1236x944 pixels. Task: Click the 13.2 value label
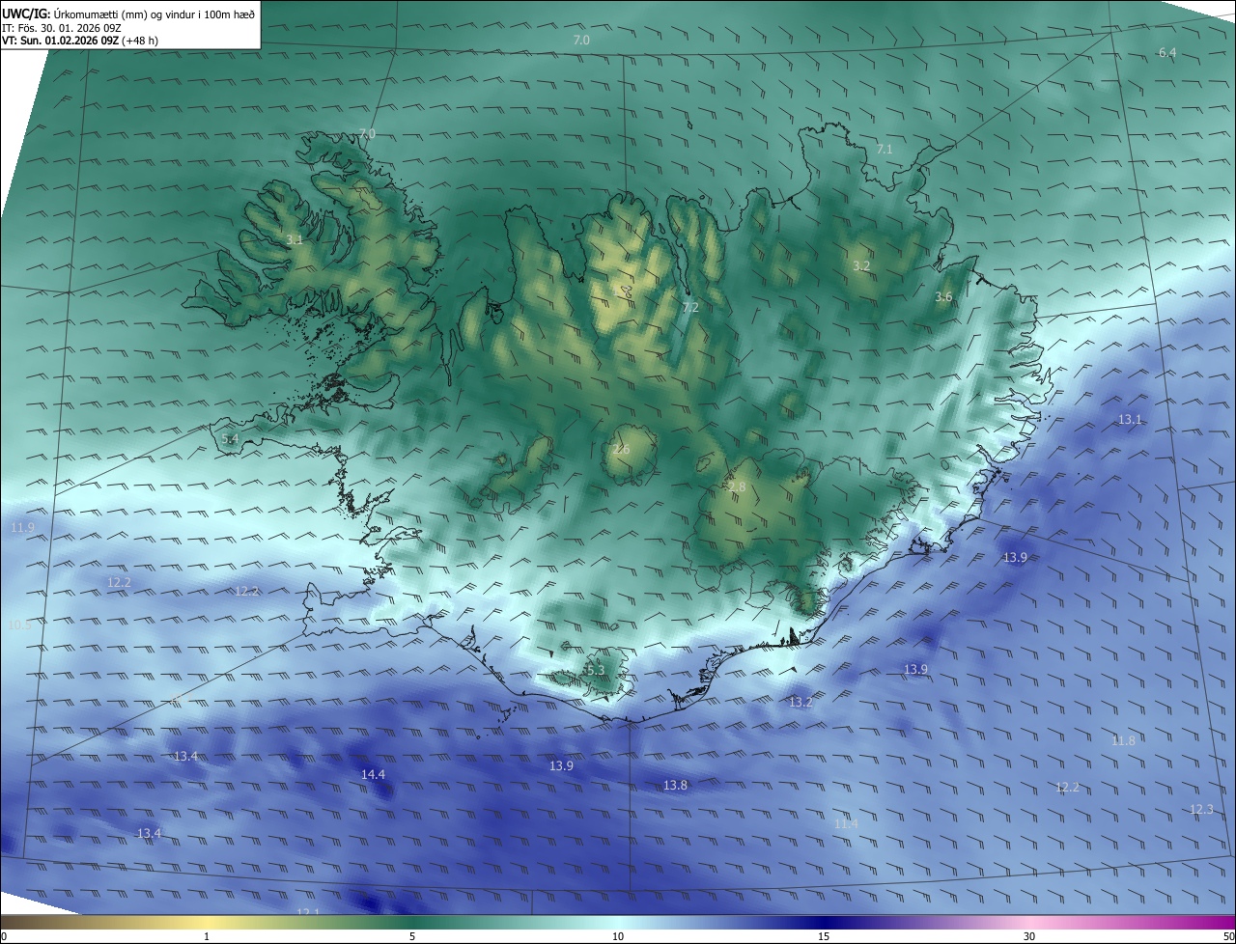(801, 703)
